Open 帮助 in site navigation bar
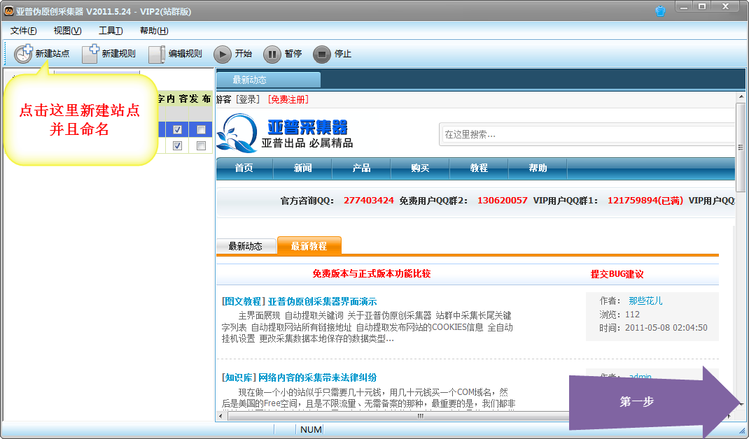The image size is (749, 439). click(538, 168)
